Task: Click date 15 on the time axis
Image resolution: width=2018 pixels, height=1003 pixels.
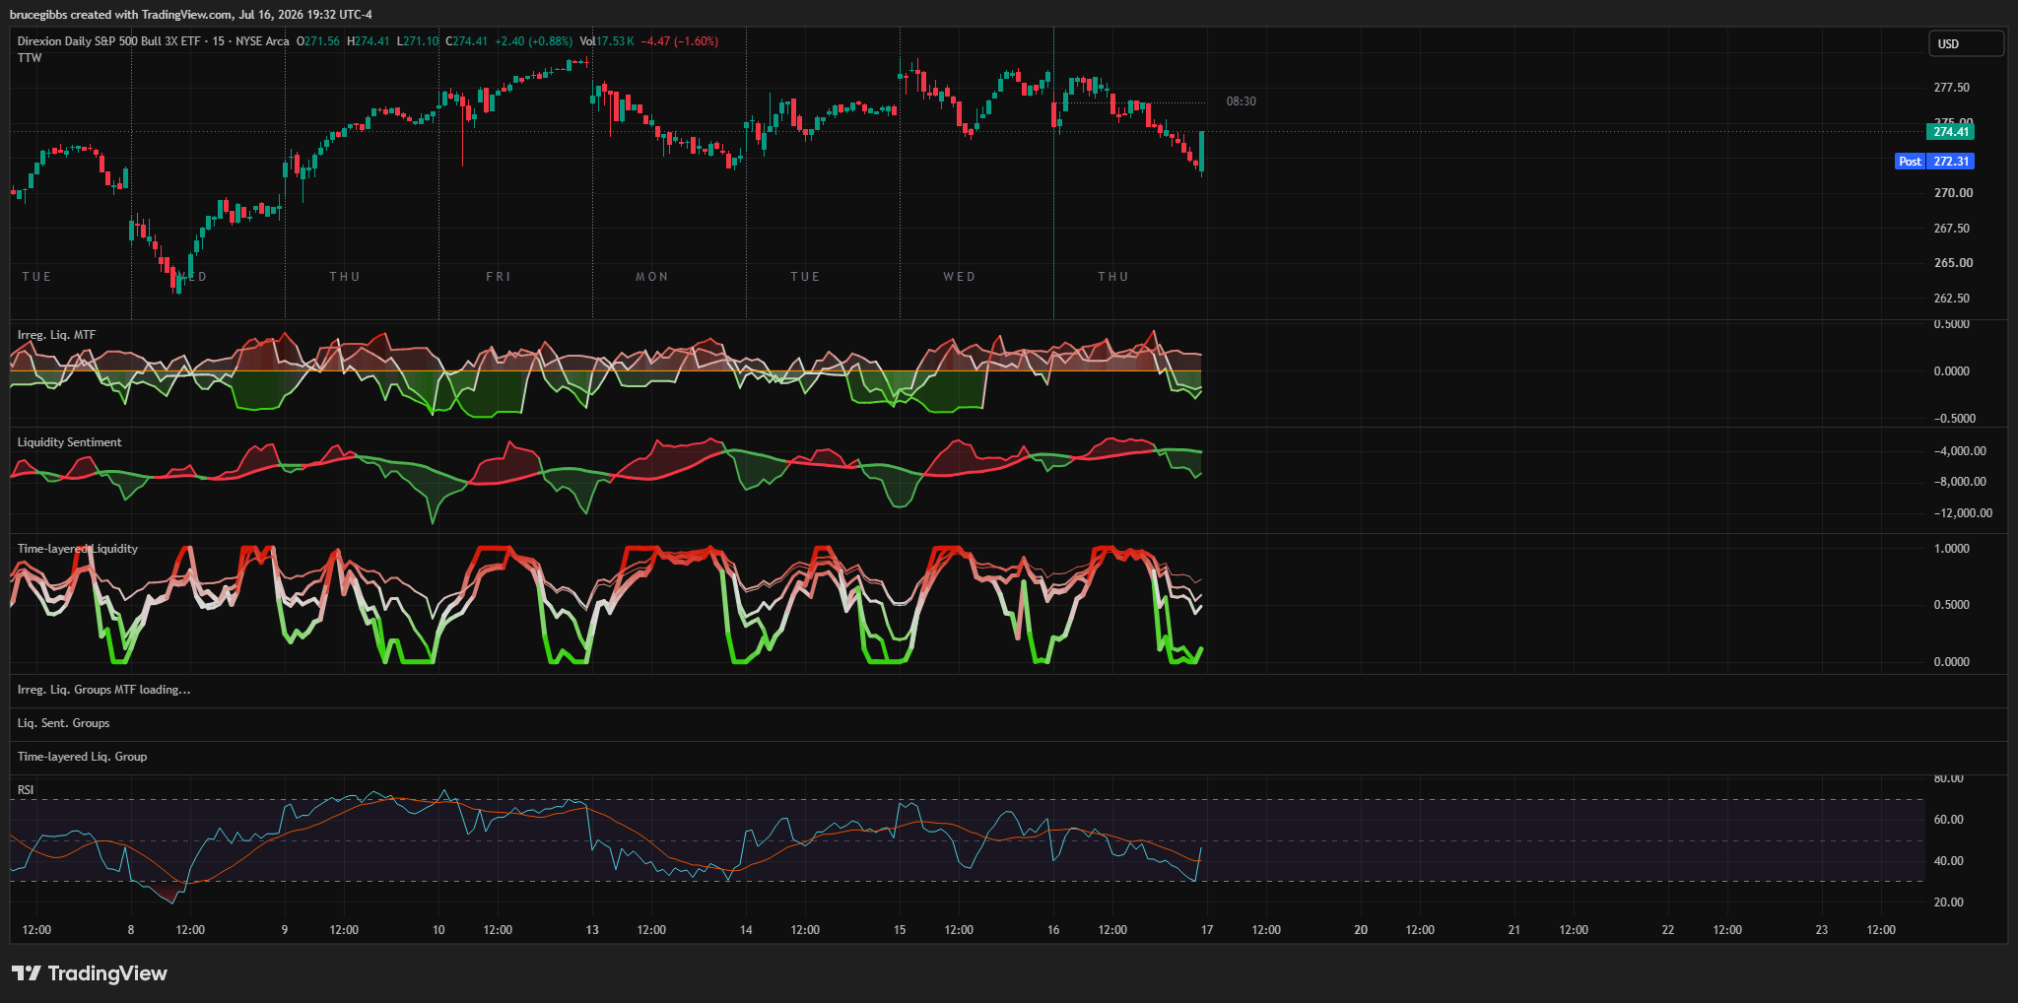Action: click(x=900, y=930)
